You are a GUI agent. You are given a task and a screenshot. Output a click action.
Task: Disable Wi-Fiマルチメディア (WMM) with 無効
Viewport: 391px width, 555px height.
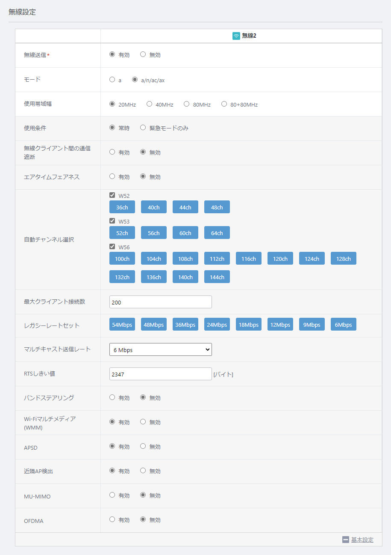coord(143,422)
